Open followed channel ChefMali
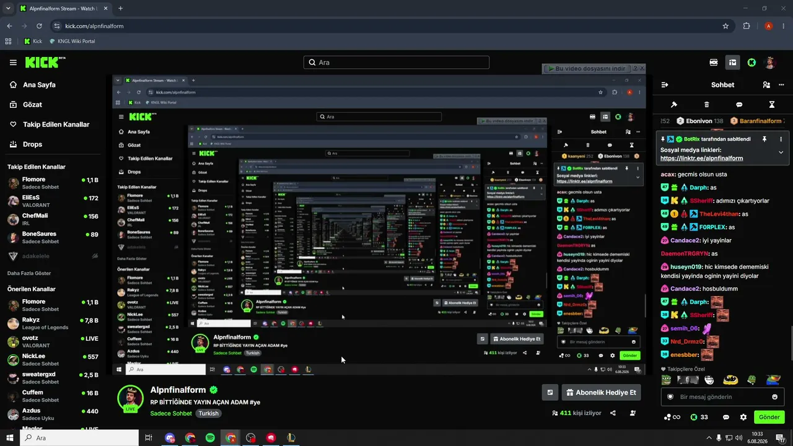The width and height of the screenshot is (793, 446). [52, 219]
